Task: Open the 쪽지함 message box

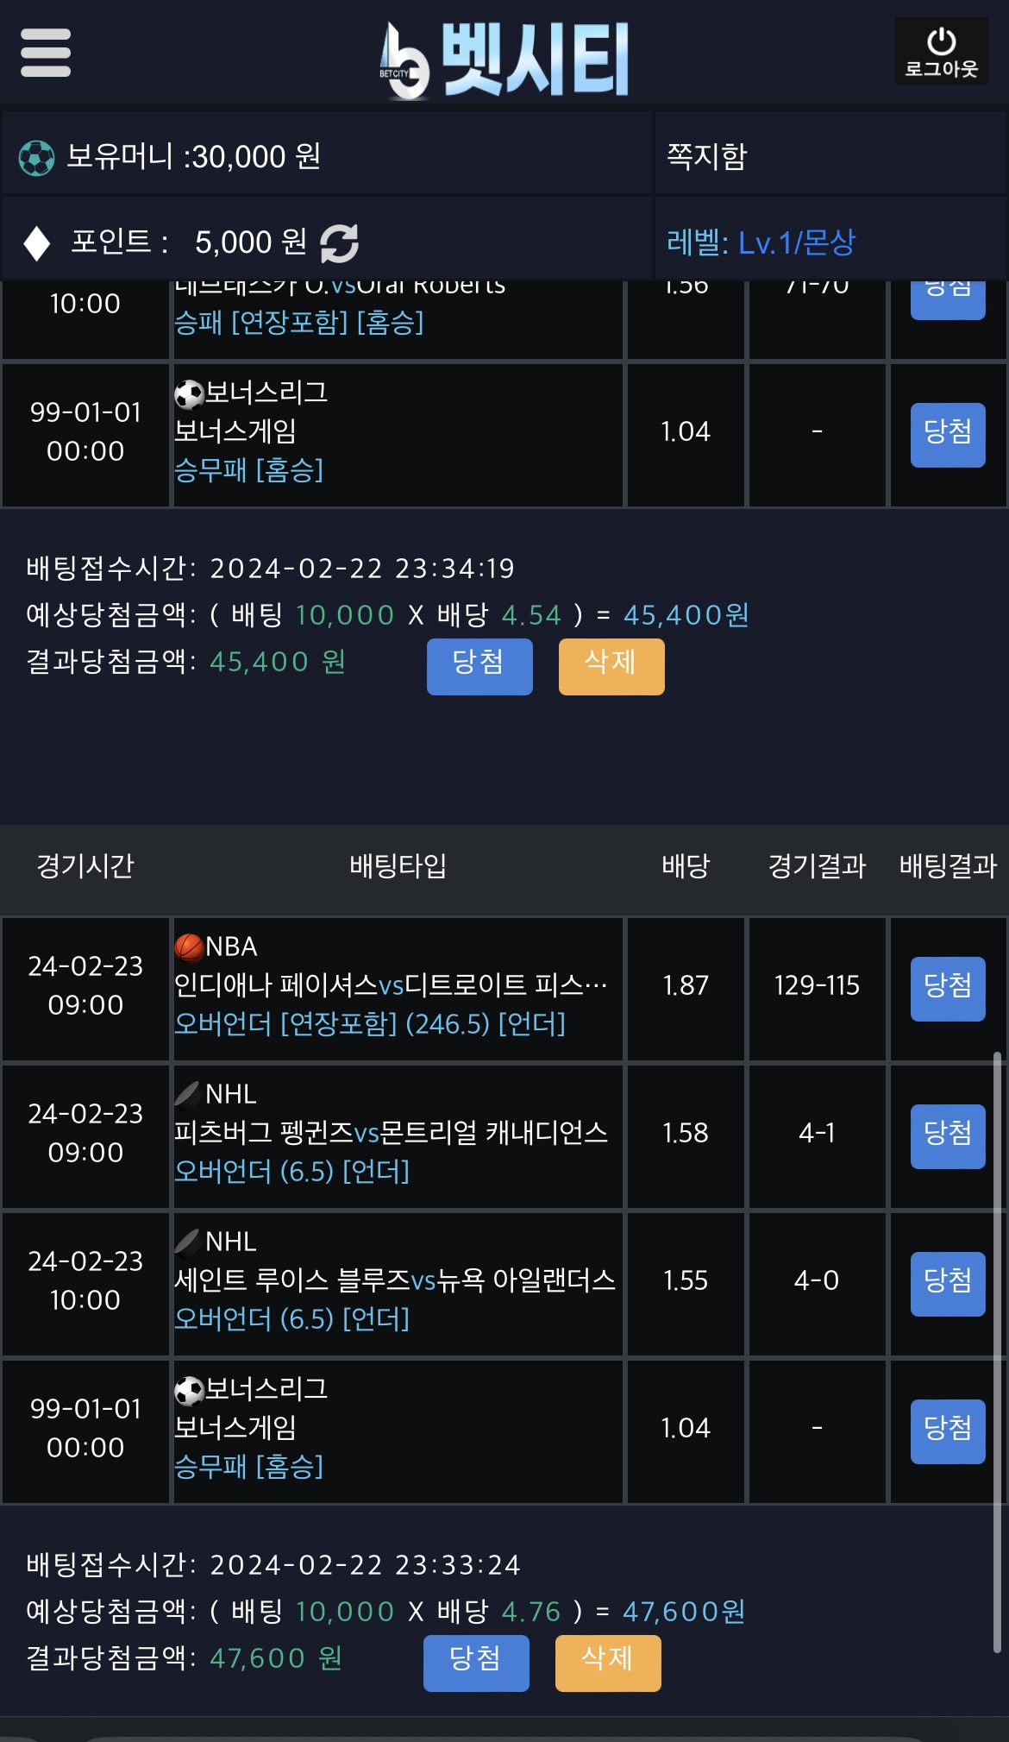Action: pos(707,156)
